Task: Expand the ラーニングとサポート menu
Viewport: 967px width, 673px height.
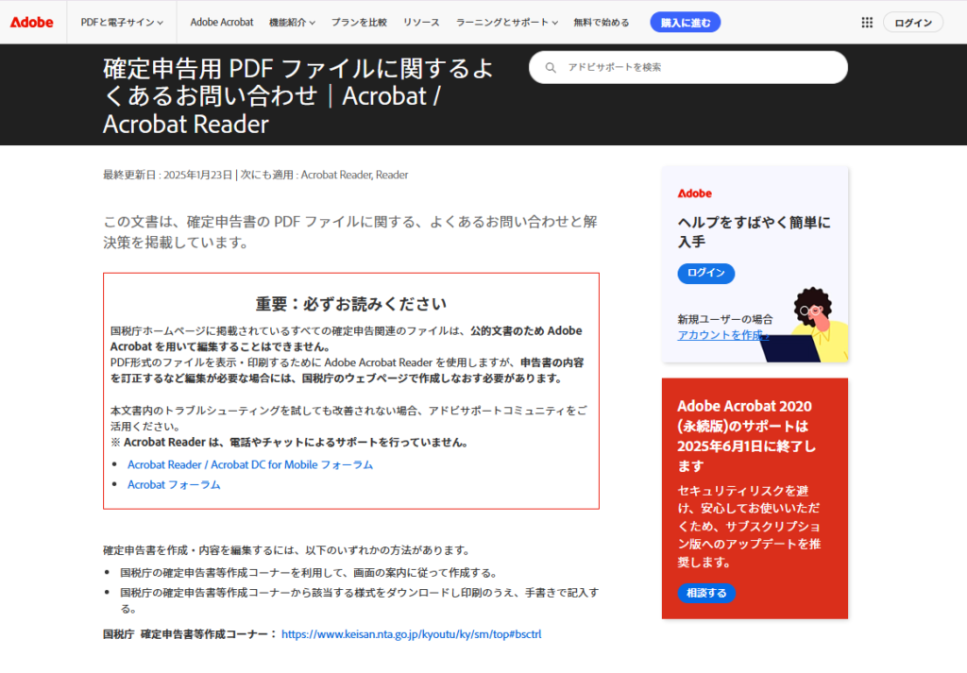Action: tap(506, 22)
